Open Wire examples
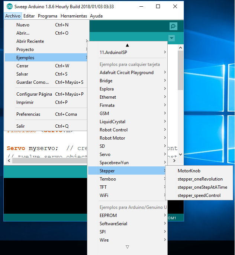 pos(128,240)
